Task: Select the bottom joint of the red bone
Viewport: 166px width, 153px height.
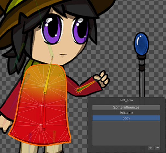Action: 44,129
